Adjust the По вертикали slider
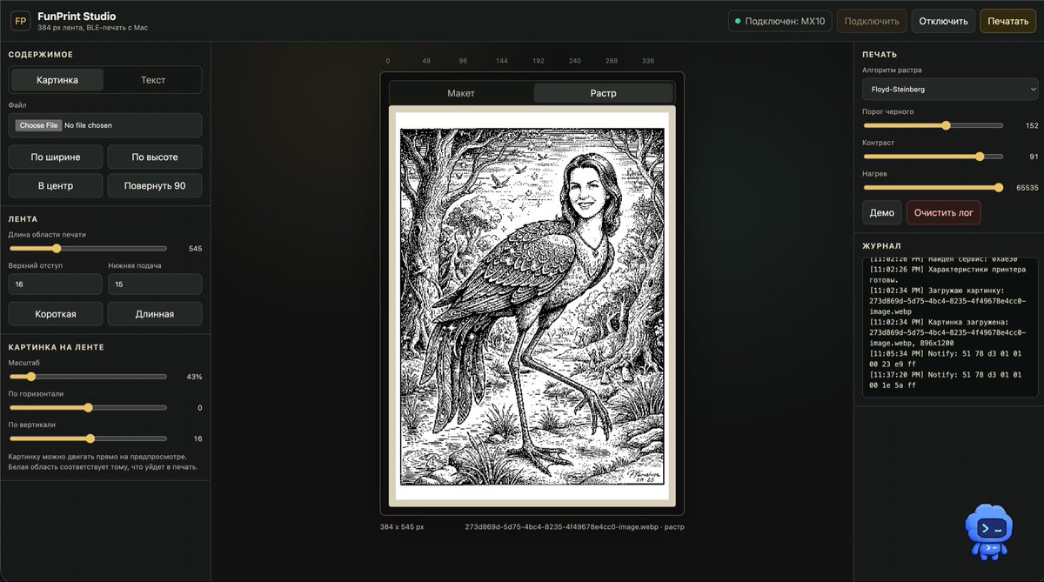Image resolution: width=1044 pixels, height=582 pixels. pos(88,438)
